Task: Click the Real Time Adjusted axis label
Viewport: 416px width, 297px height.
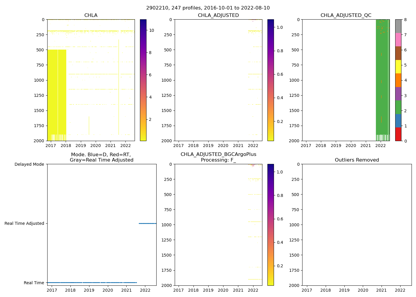Action: click(x=24, y=223)
